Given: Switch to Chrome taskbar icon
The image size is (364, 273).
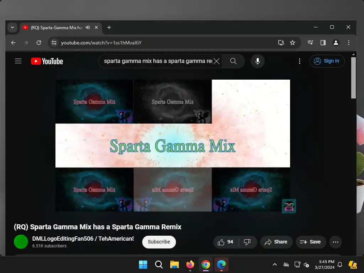Looking at the screenshot, I should tap(206, 264).
